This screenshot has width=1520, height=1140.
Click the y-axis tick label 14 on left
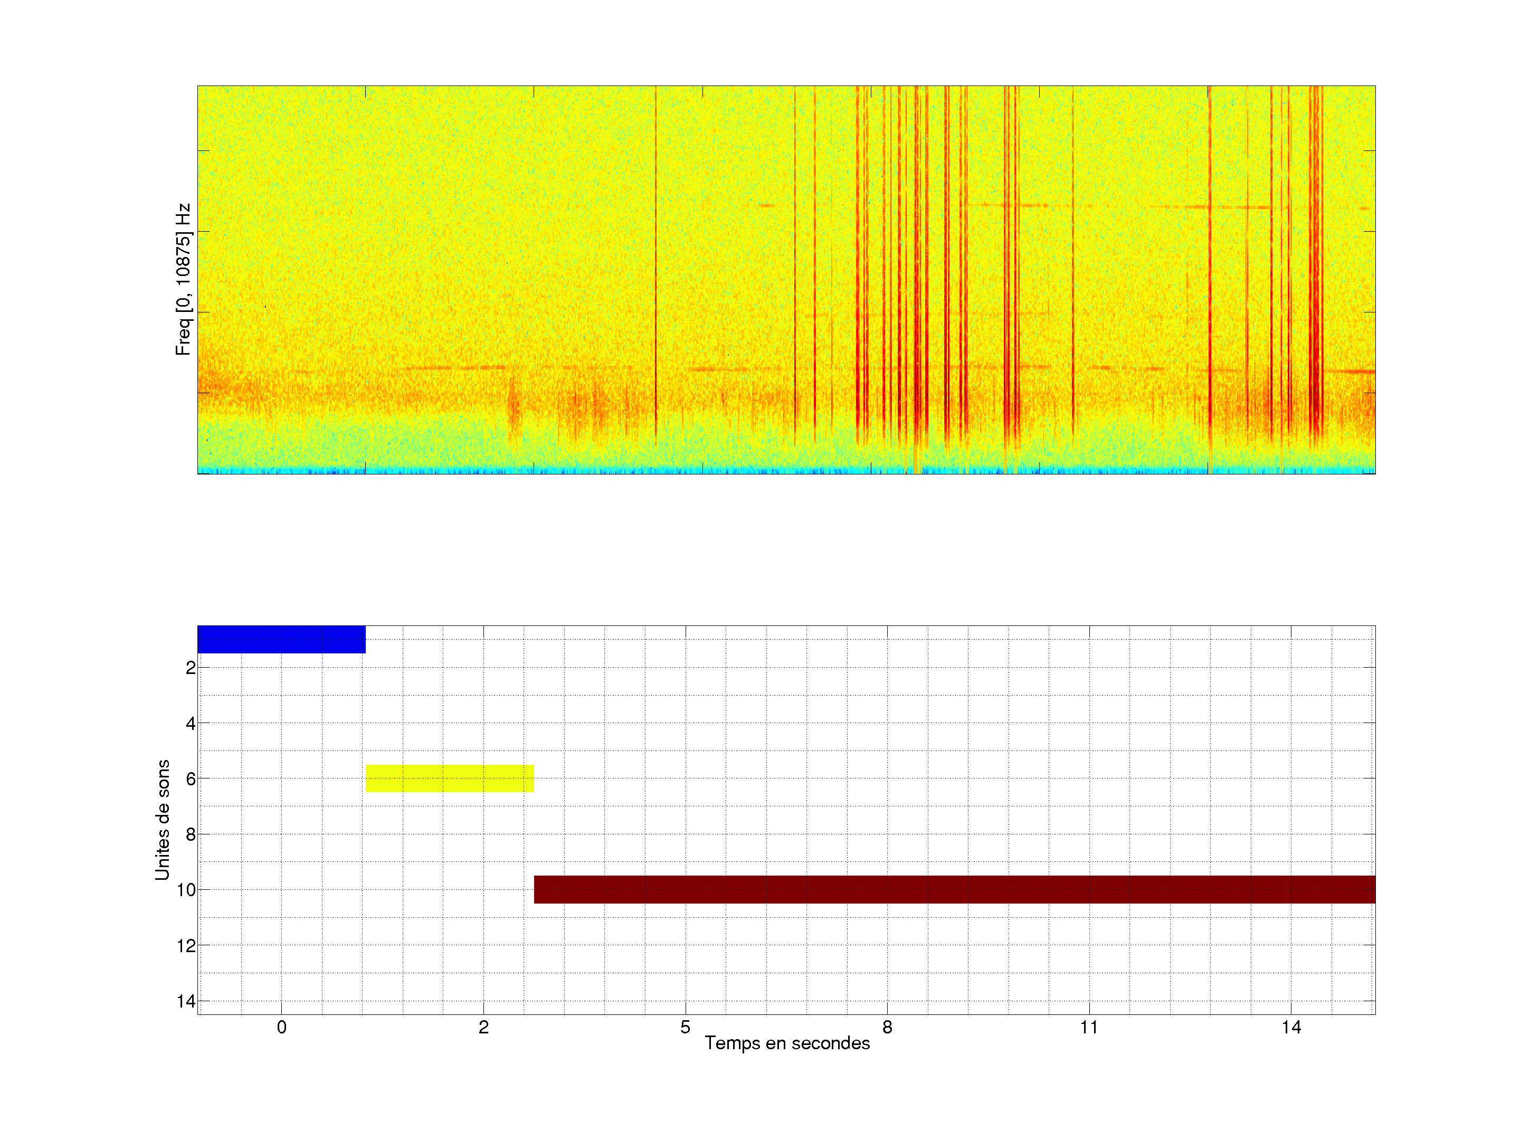point(186,1001)
